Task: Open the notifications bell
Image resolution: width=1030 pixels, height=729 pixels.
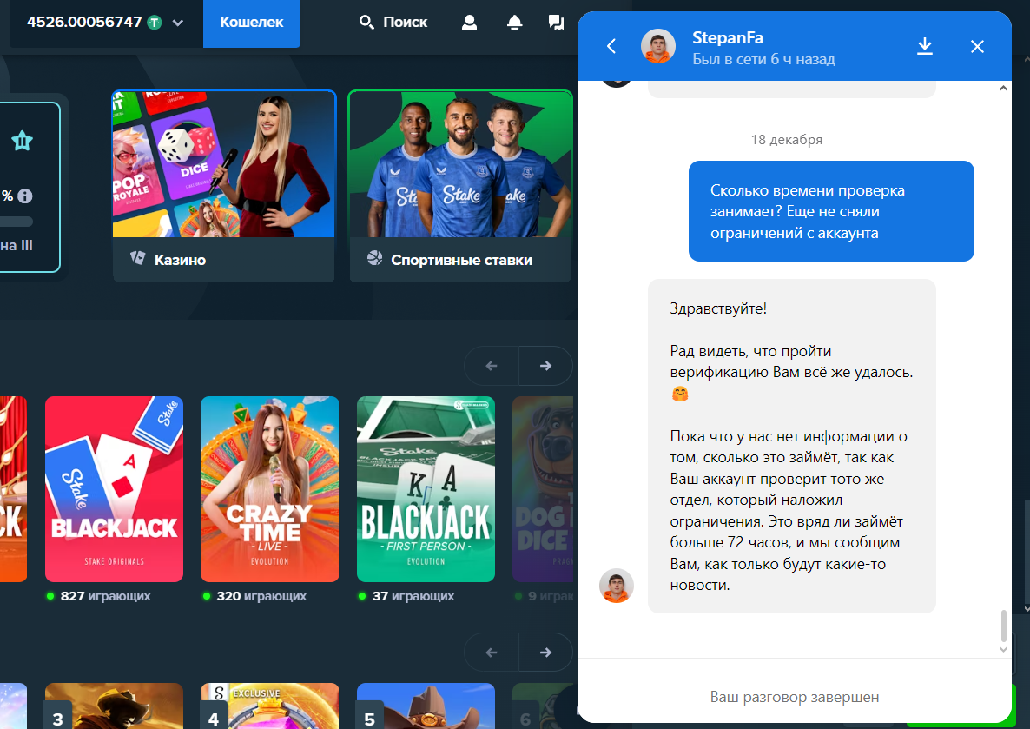Action: [x=514, y=23]
